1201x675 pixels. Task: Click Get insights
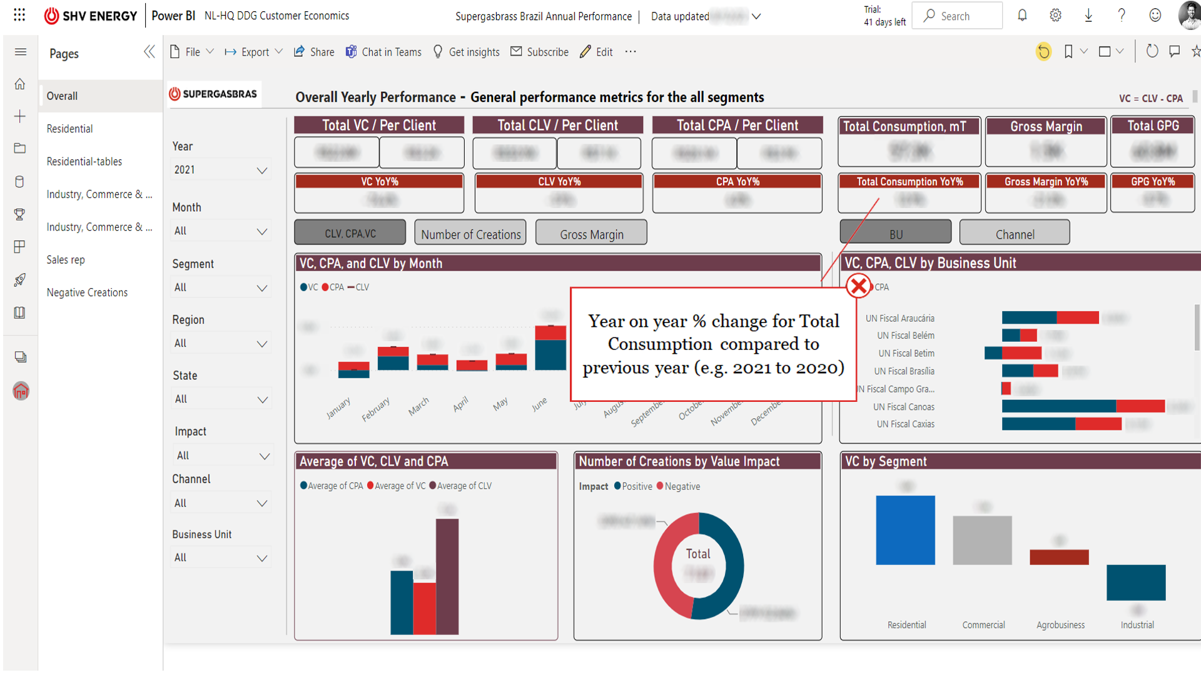point(466,52)
